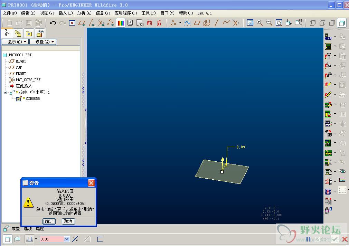349x246 pixels.
Task: Open the 放置 (Placement) panel
Action: [16, 229]
